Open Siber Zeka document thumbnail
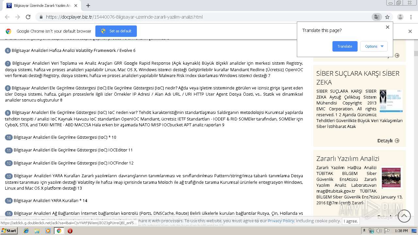Viewport: 418px width, 235px height. (x=391, y=101)
